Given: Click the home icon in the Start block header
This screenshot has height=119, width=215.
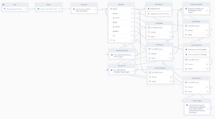Looking at the screenshot, I should pyautogui.click(x=3, y=5).
